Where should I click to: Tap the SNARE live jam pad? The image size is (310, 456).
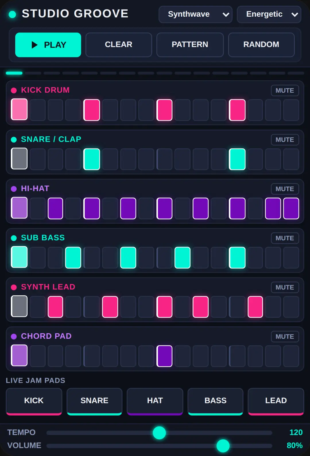[x=94, y=402]
